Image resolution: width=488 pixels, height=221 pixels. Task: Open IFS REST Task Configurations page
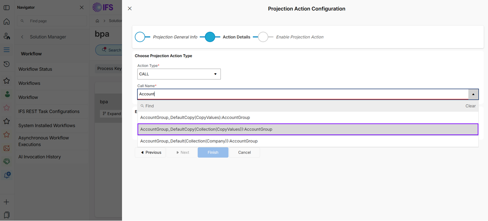pos(49,111)
